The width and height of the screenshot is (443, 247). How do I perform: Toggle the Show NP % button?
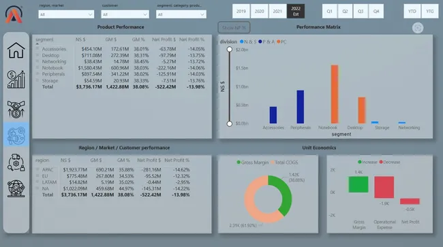tap(234, 28)
